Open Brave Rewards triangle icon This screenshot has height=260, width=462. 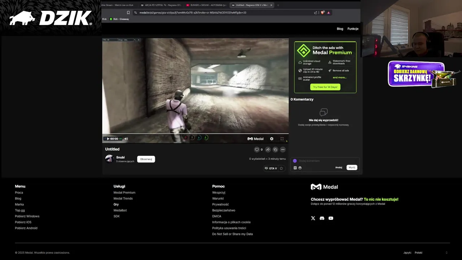328,13
